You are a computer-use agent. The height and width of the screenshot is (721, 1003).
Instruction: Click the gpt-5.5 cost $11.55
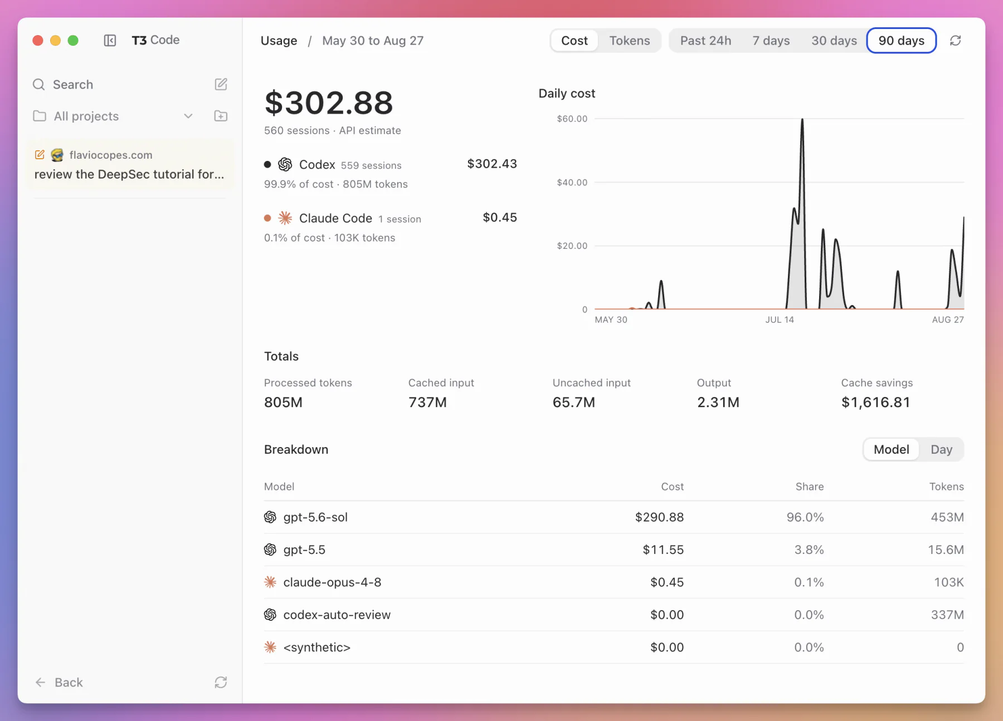tap(663, 550)
